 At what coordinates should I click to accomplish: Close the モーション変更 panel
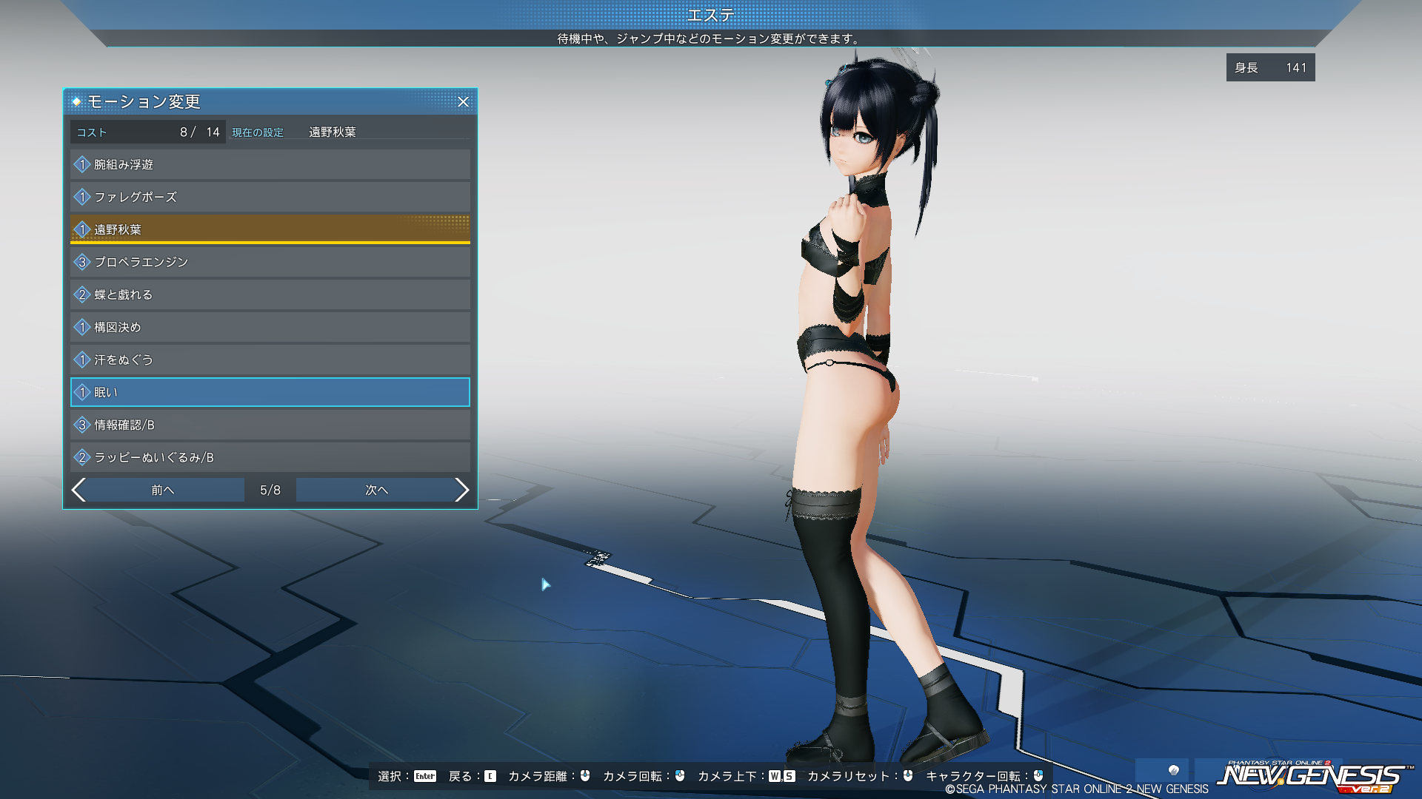(x=463, y=101)
